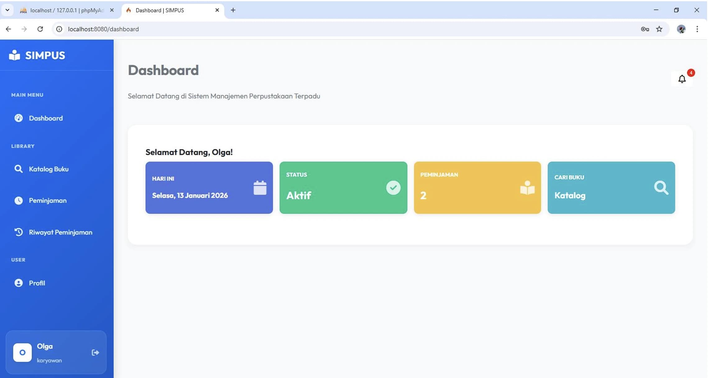Click the Cari Buku Katalog card
The image size is (708, 378).
[x=611, y=187]
